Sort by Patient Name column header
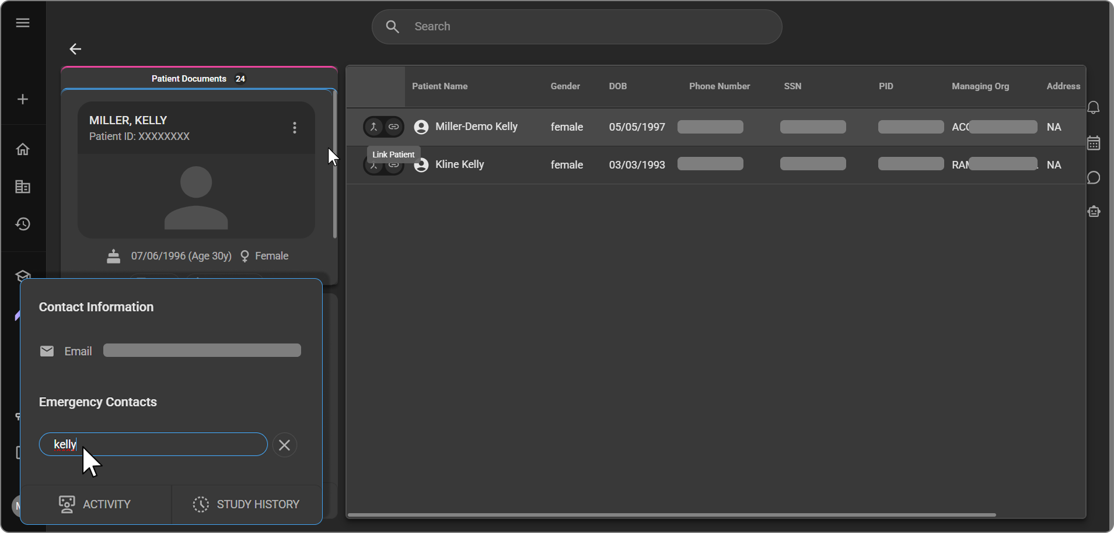This screenshot has width=1114, height=533. click(x=439, y=86)
